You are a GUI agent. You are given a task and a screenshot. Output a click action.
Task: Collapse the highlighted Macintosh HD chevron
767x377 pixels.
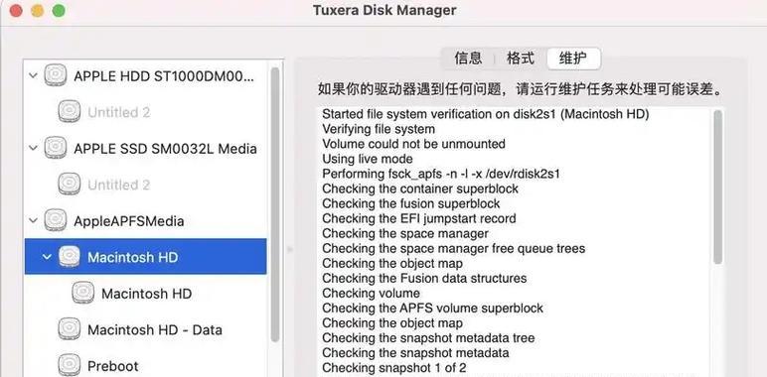pos(47,257)
